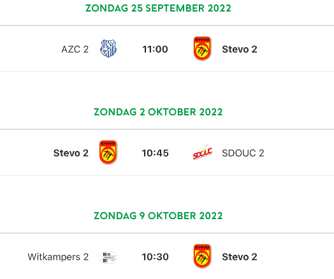334x279 pixels.
Task: Open Stevo 2 in the 10:30 match
Action: click(x=240, y=257)
